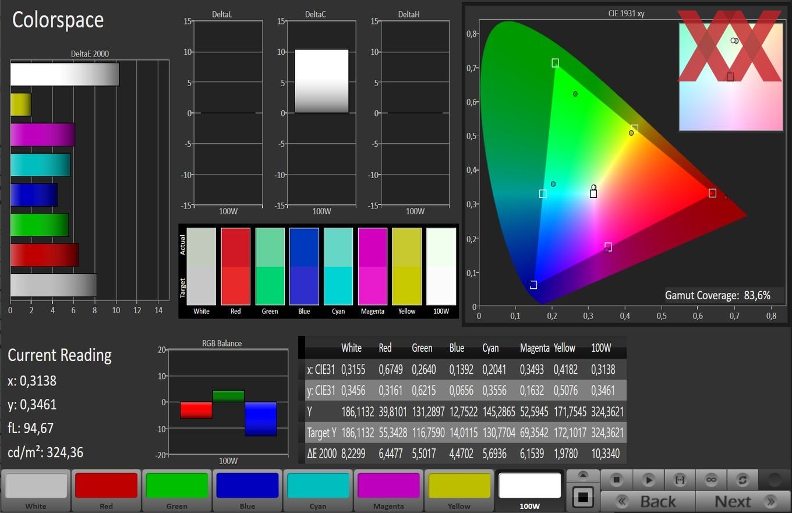Click the Cyan Target Y value 130,7704
Screen dimensions: 792x513
498,433
